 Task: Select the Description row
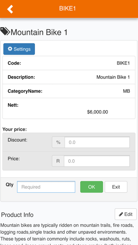point(69,77)
